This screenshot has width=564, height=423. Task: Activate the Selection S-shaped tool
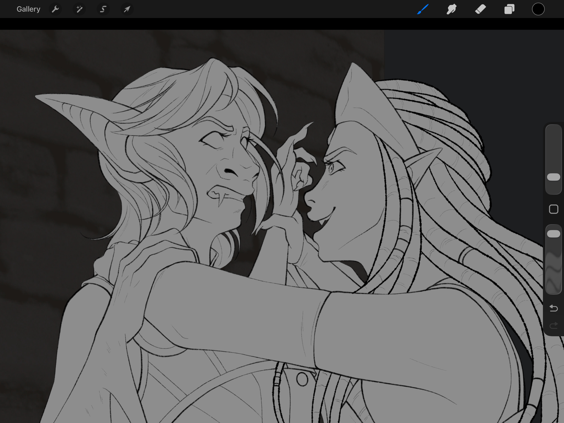pyautogui.click(x=103, y=9)
